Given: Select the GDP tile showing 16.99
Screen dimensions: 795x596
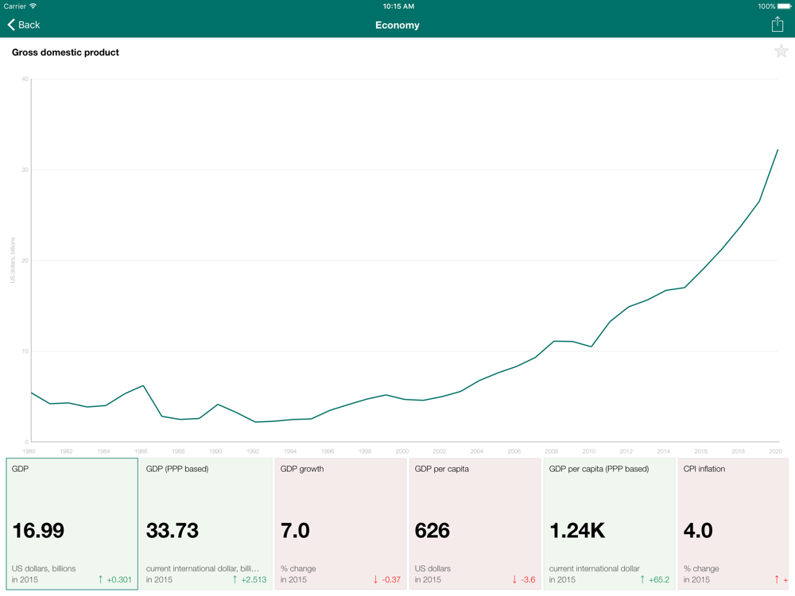Looking at the screenshot, I should 72,524.
